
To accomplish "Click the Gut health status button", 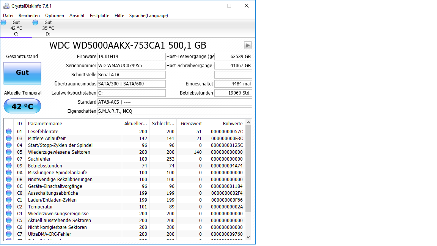I will coord(22,73).
